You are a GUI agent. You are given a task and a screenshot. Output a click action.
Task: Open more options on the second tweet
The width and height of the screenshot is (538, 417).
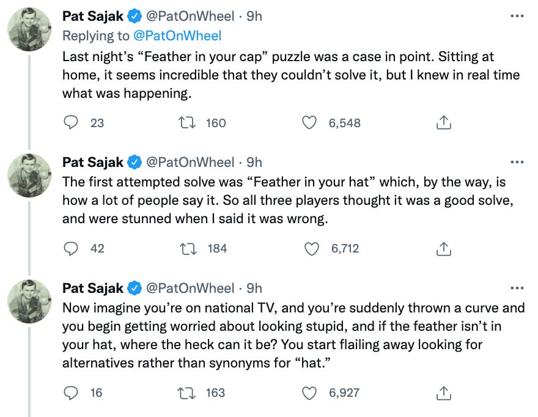click(517, 162)
